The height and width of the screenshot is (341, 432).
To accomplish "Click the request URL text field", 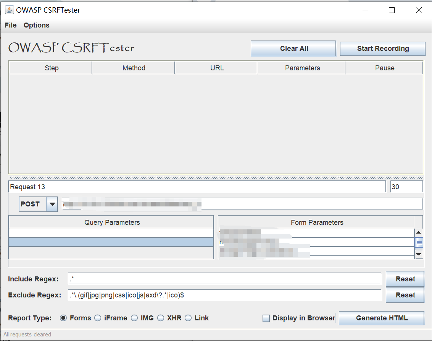I will (242, 204).
